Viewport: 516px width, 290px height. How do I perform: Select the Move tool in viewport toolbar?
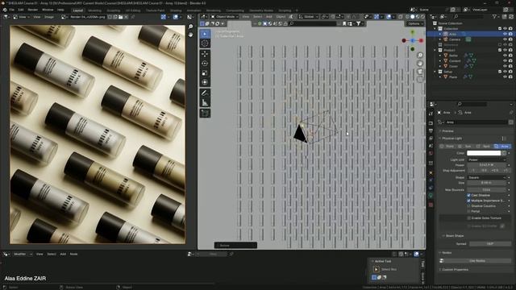click(205, 54)
